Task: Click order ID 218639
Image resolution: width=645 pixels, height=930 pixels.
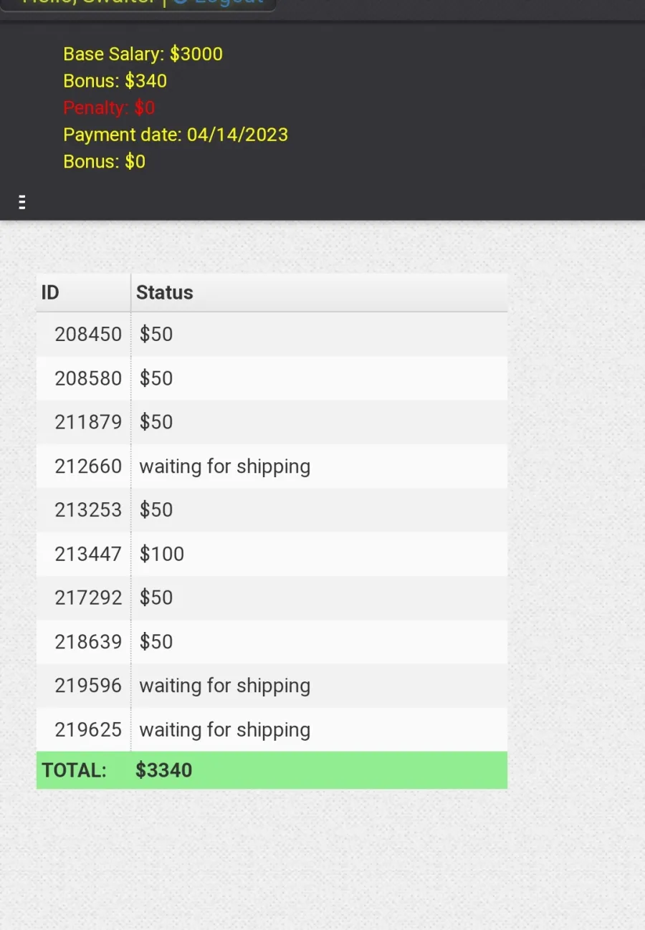Action: click(88, 642)
